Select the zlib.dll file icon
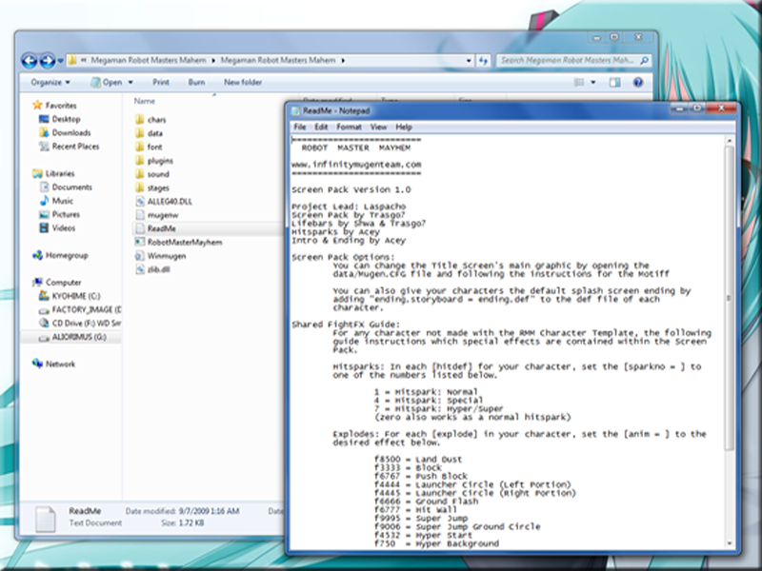 point(140,269)
